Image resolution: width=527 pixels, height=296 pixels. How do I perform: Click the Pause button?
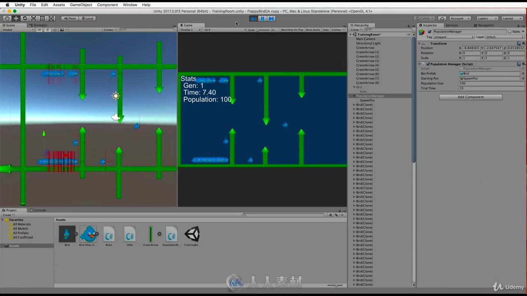(262, 18)
